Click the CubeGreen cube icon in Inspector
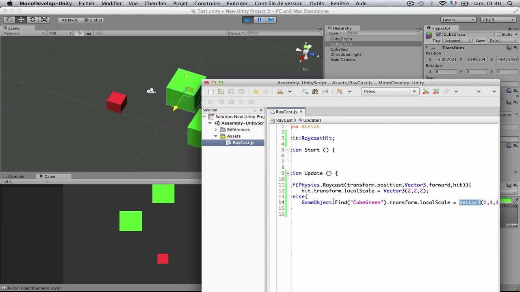 [x=429, y=36]
